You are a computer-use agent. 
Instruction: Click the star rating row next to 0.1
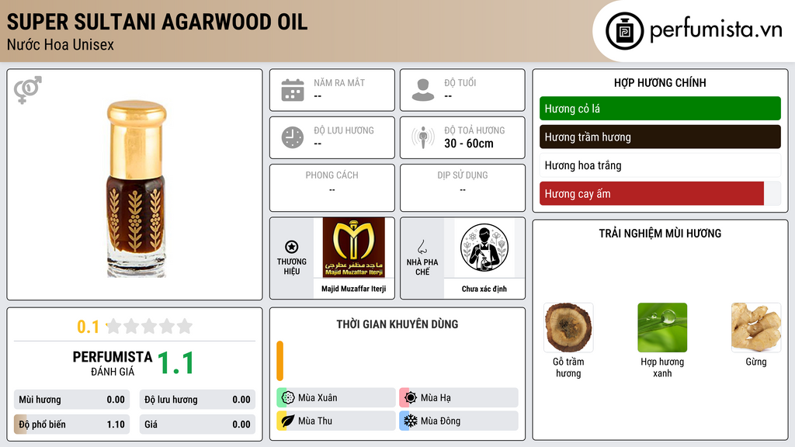(150, 326)
